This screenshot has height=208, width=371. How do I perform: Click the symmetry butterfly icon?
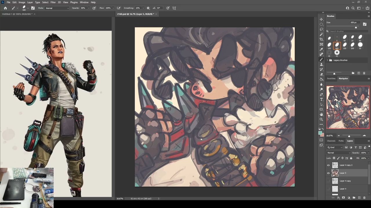pyautogui.click(x=174, y=8)
